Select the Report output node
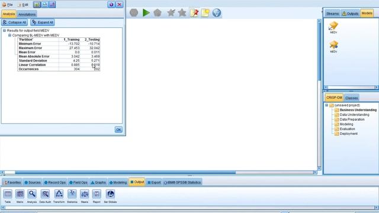Viewport: 379px width, 213px height. click(x=97, y=196)
